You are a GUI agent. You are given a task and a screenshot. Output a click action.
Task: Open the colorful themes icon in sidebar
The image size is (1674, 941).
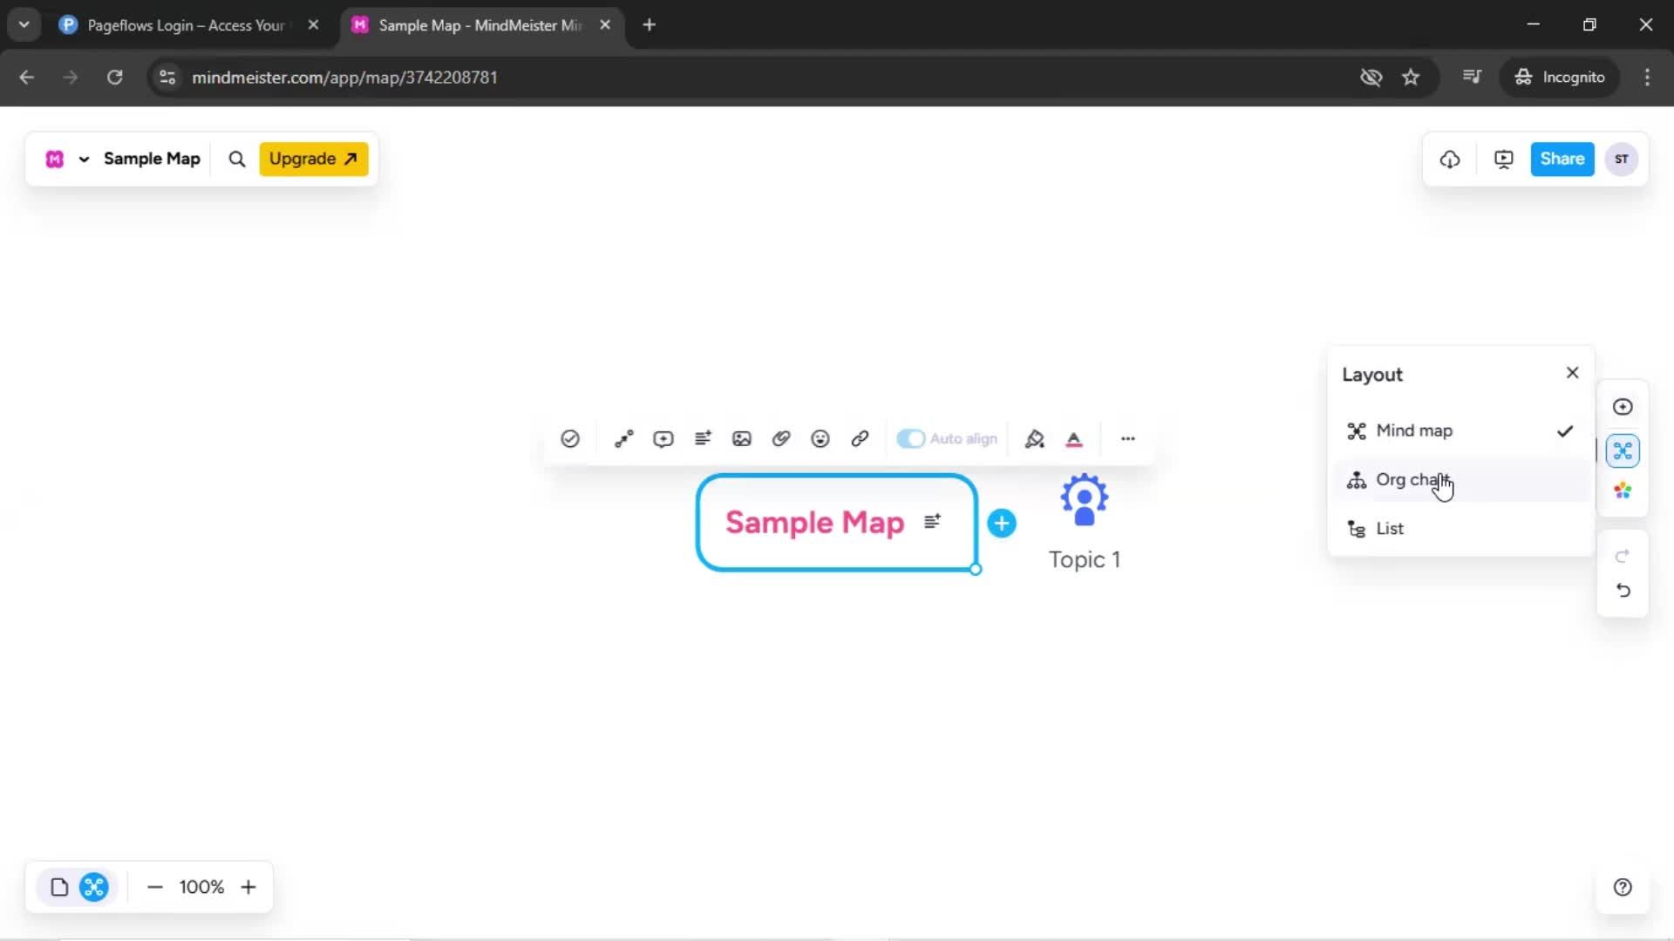click(1623, 491)
